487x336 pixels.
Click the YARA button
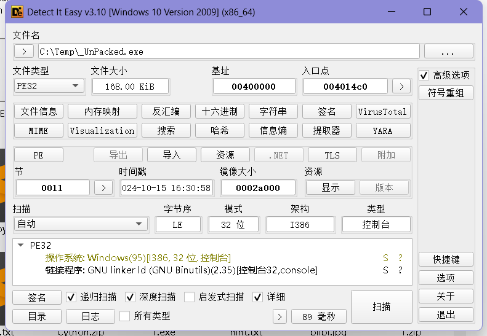(x=383, y=130)
